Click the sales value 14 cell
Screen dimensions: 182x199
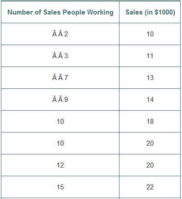[150, 100]
